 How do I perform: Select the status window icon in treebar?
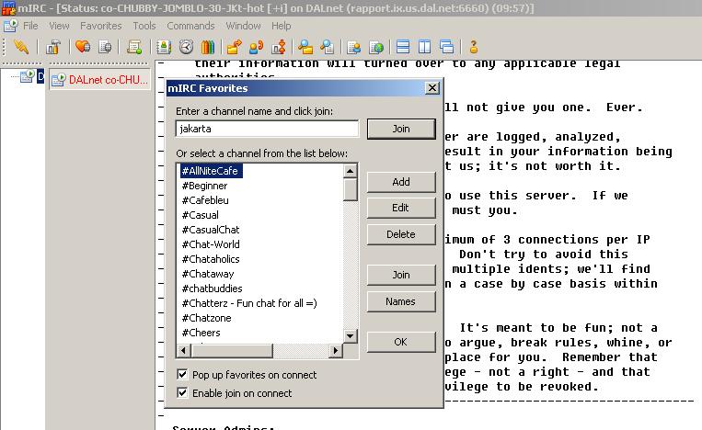click(27, 76)
